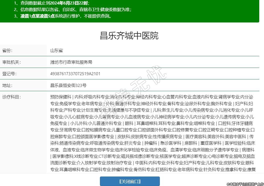
Task: Click the 关闭窗口 button
Action: pos(130,181)
